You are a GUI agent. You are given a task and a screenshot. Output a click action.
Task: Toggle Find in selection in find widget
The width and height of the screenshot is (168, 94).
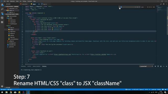(x=152, y=7)
